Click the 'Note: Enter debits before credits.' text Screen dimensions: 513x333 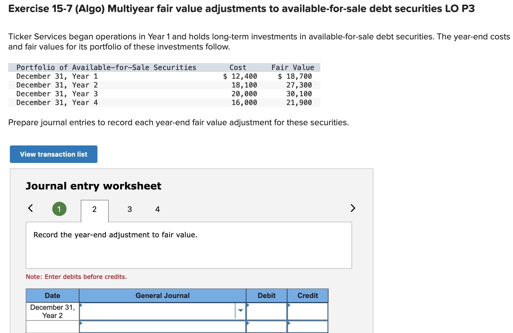(76, 277)
